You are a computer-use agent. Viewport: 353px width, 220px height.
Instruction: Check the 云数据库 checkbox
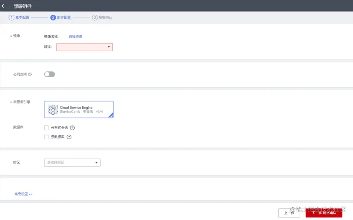pyautogui.click(x=46, y=137)
